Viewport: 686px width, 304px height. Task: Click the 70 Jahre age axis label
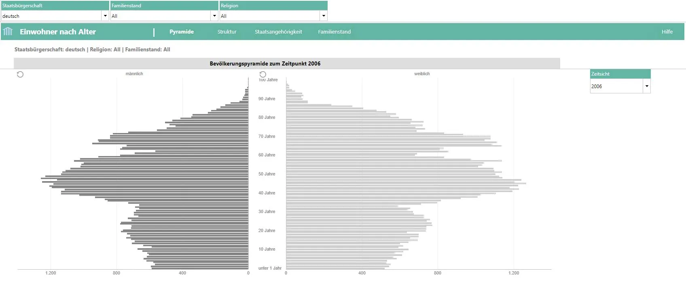(267, 136)
